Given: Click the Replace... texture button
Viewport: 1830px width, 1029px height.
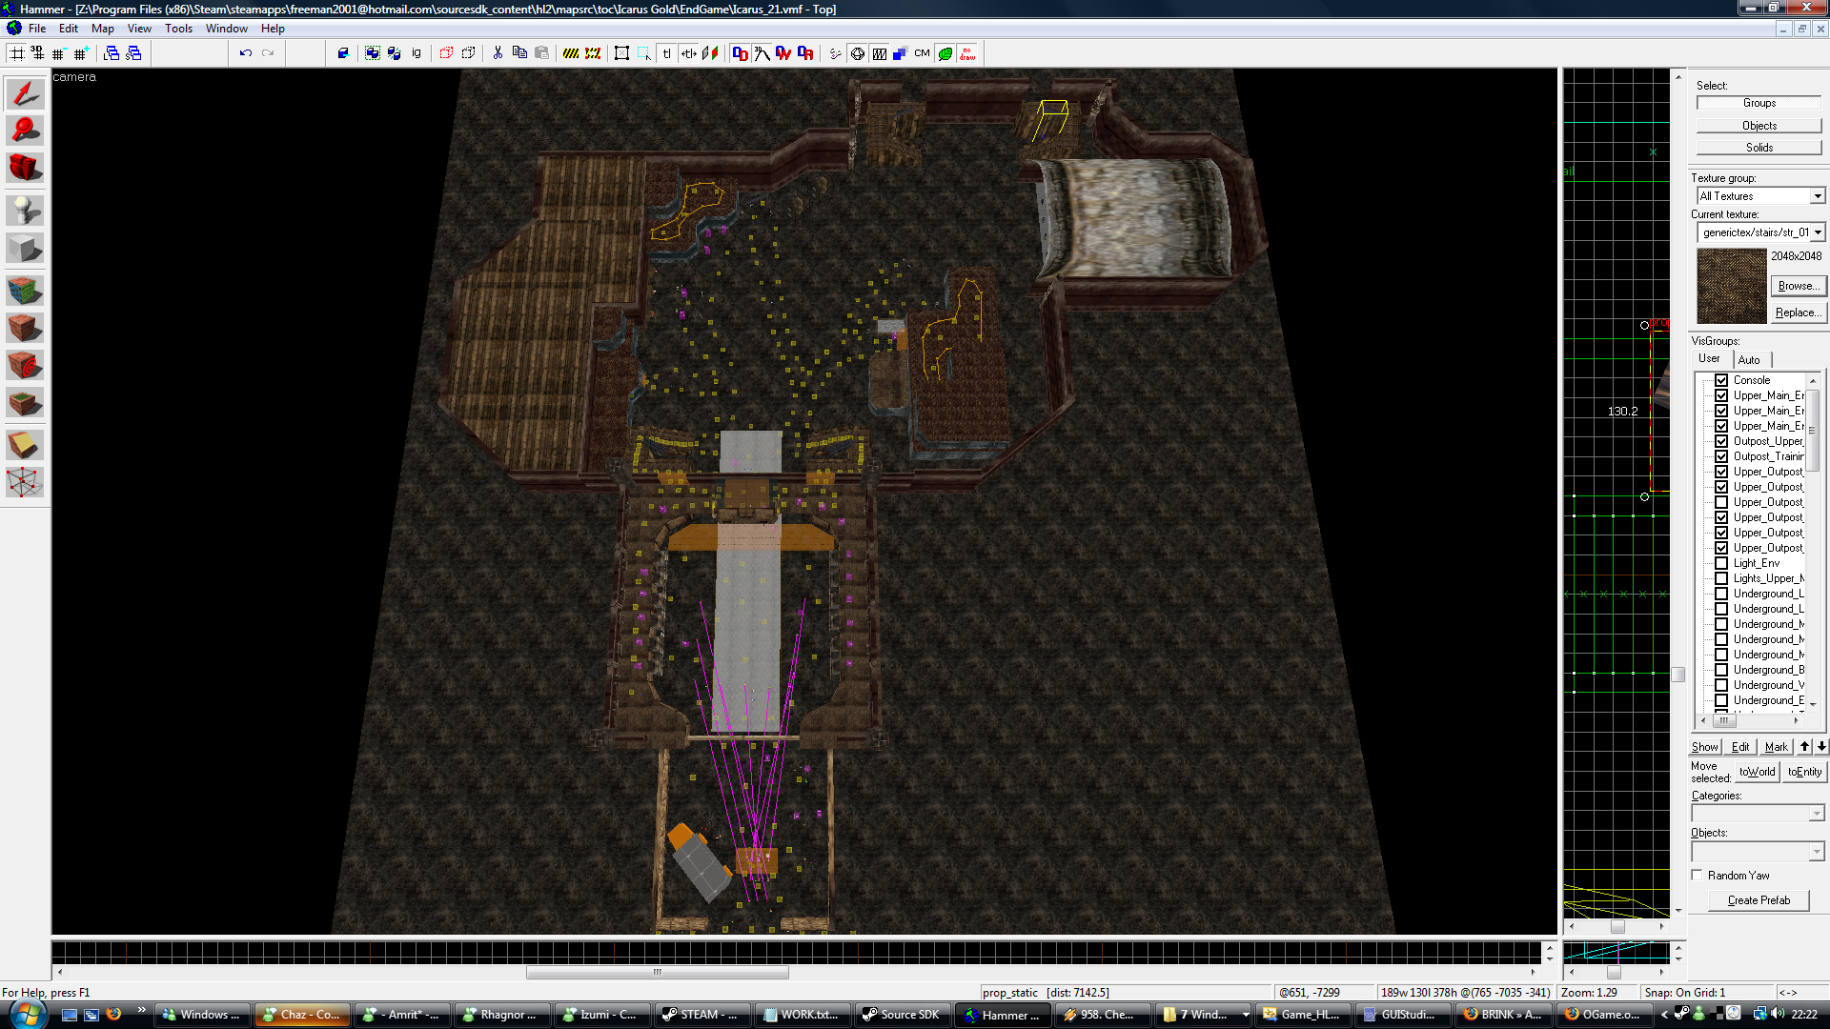Looking at the screenshot, I should pyautogui.click(x=1798, y=313).
